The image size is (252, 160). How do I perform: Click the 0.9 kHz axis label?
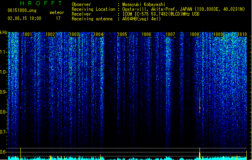pos(3,92)
